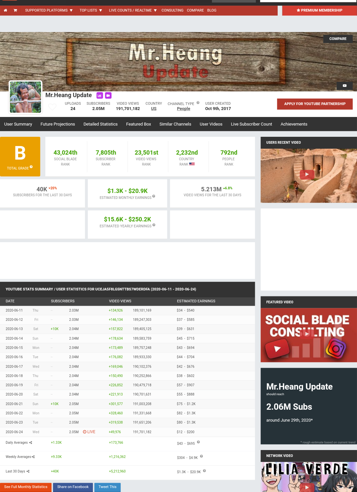Image resolution: width=357 pixels, height=492 pixels.
Task: Click the 5.213M video views value
Action: (x=211, y=189)
